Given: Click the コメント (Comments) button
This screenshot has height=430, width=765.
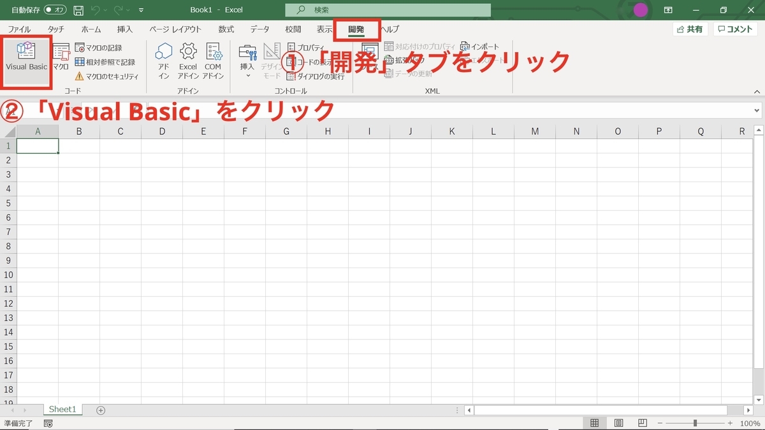Looking at the screenshot, I should point(736,29).
